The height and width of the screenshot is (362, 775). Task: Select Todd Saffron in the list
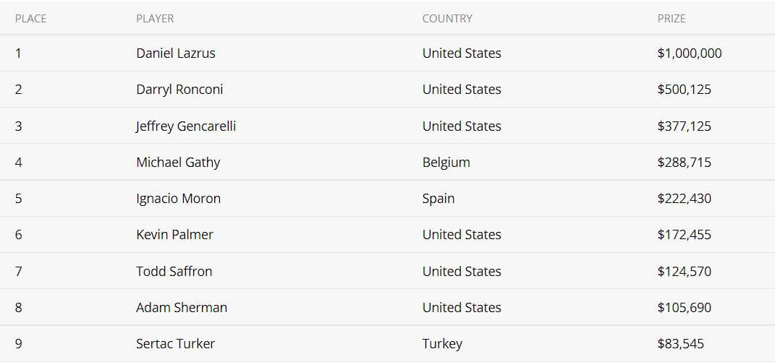pyautogui.click(x=174, y=271)
